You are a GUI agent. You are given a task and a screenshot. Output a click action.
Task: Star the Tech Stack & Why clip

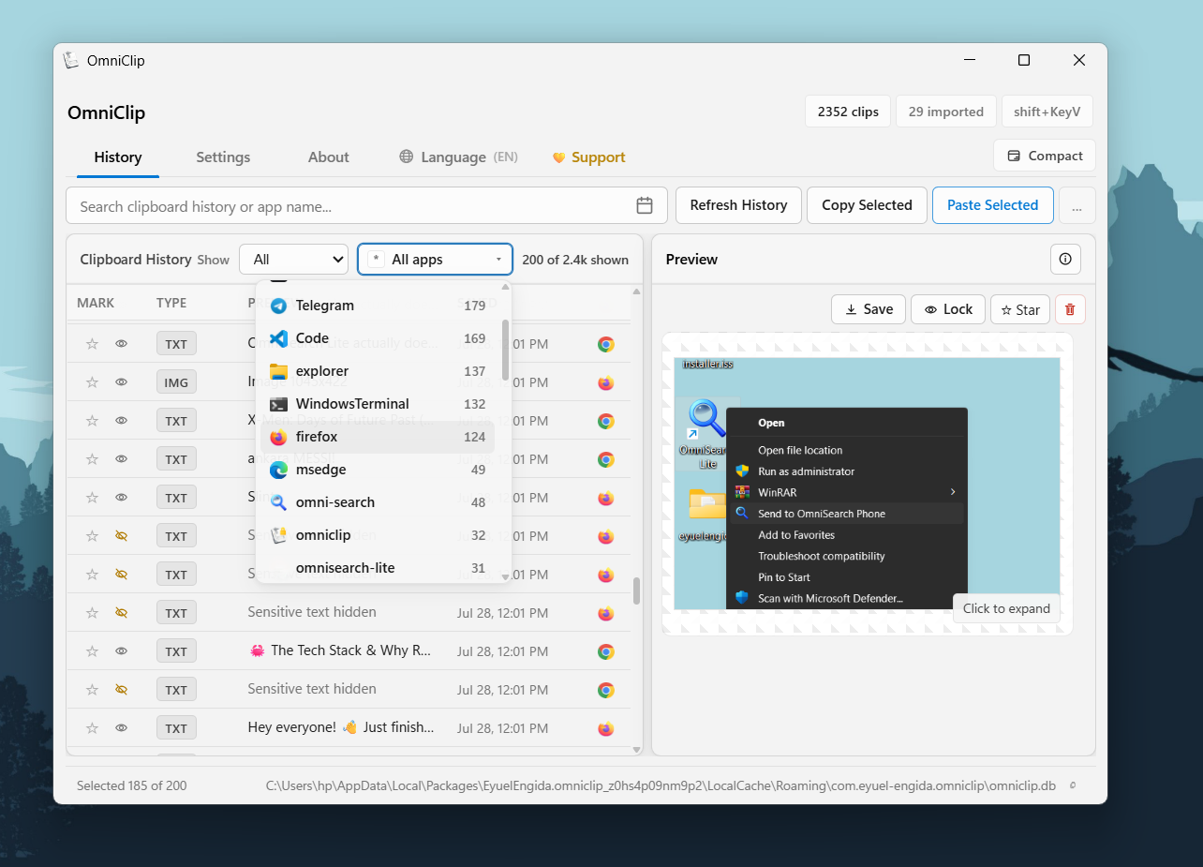click(x=92, y=651)
